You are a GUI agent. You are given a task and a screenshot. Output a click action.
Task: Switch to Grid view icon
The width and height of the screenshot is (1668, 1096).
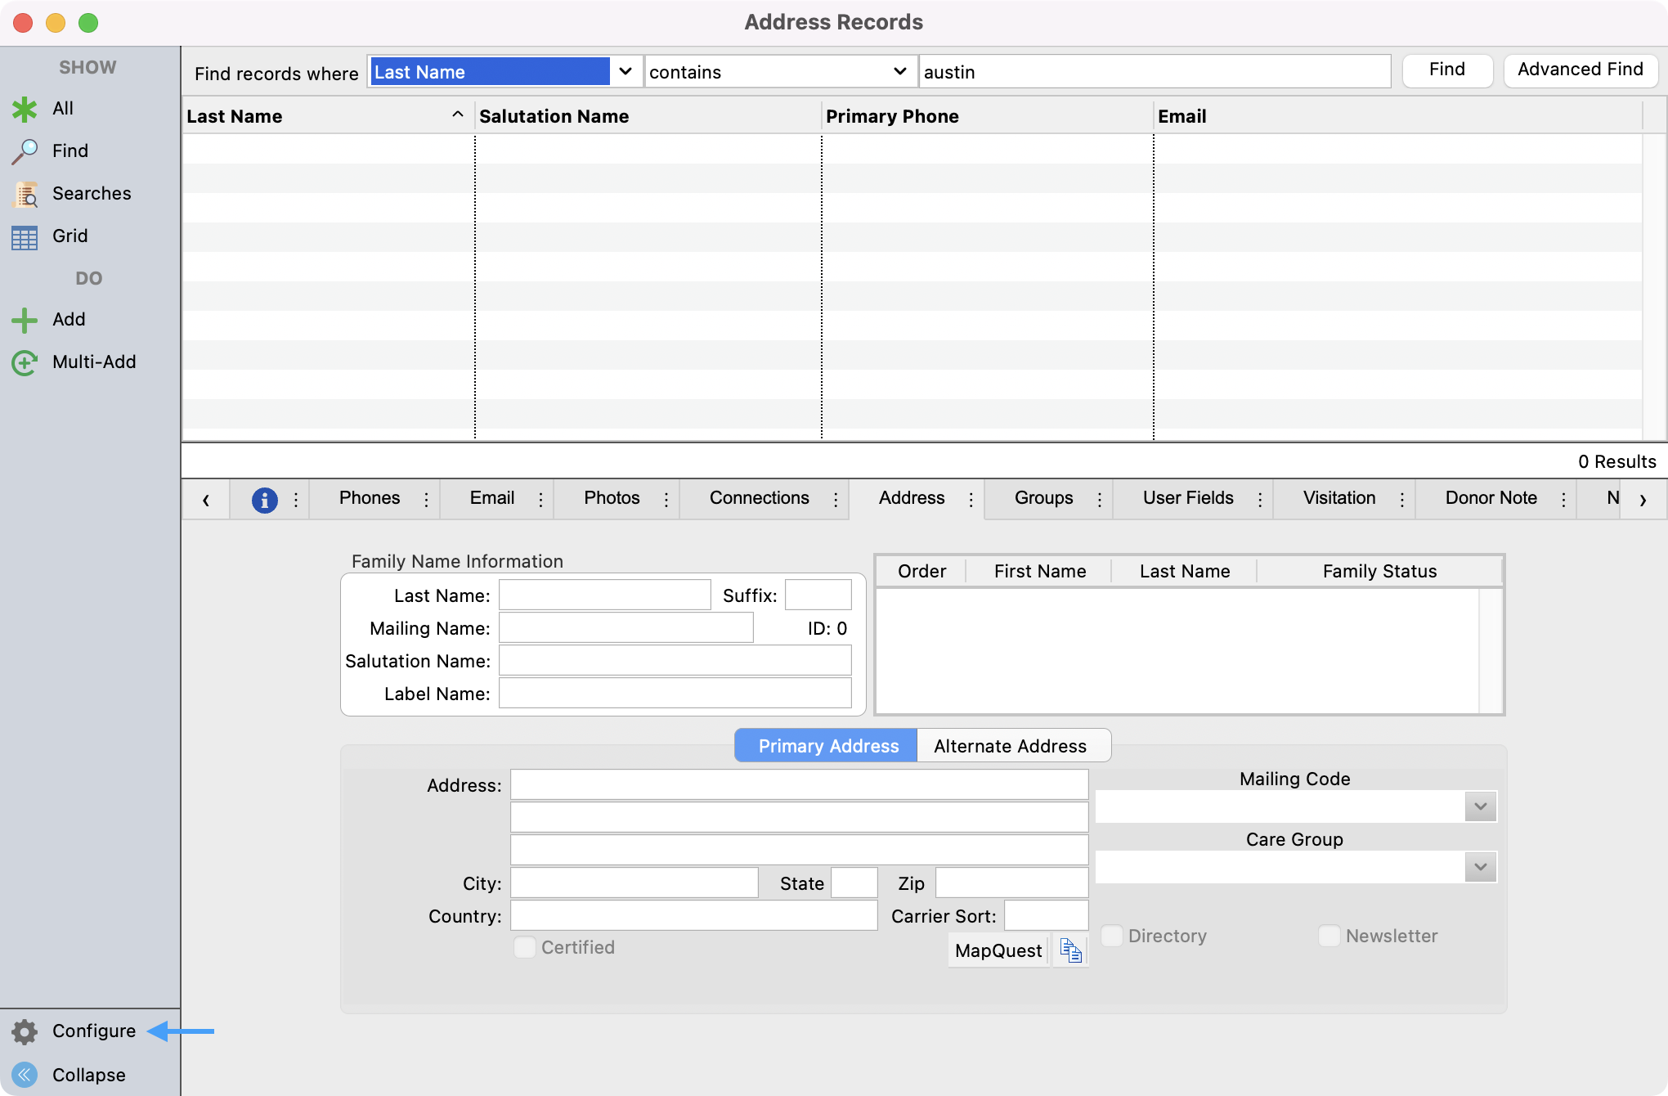click(25, 237)
